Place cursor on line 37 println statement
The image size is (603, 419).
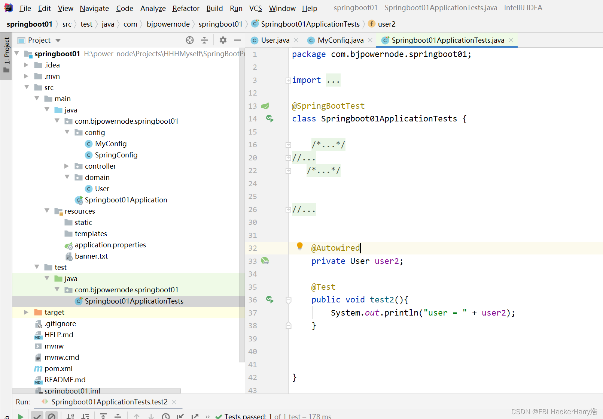(423, 313)
